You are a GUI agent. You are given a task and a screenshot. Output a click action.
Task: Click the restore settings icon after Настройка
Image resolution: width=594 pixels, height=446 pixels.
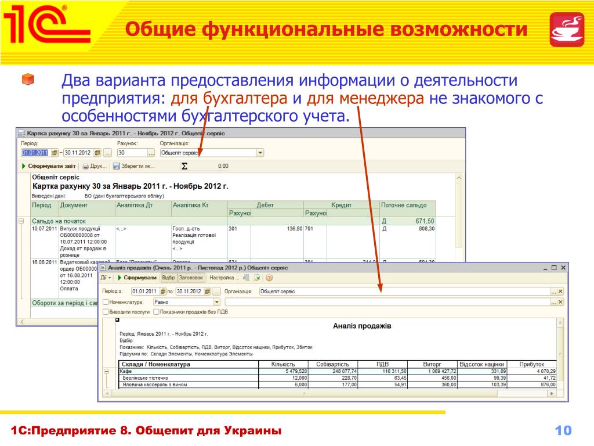coord(246,278)
